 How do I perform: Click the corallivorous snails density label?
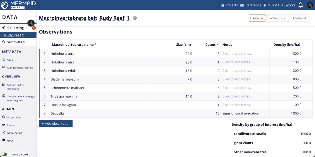[x=250, y=134]
